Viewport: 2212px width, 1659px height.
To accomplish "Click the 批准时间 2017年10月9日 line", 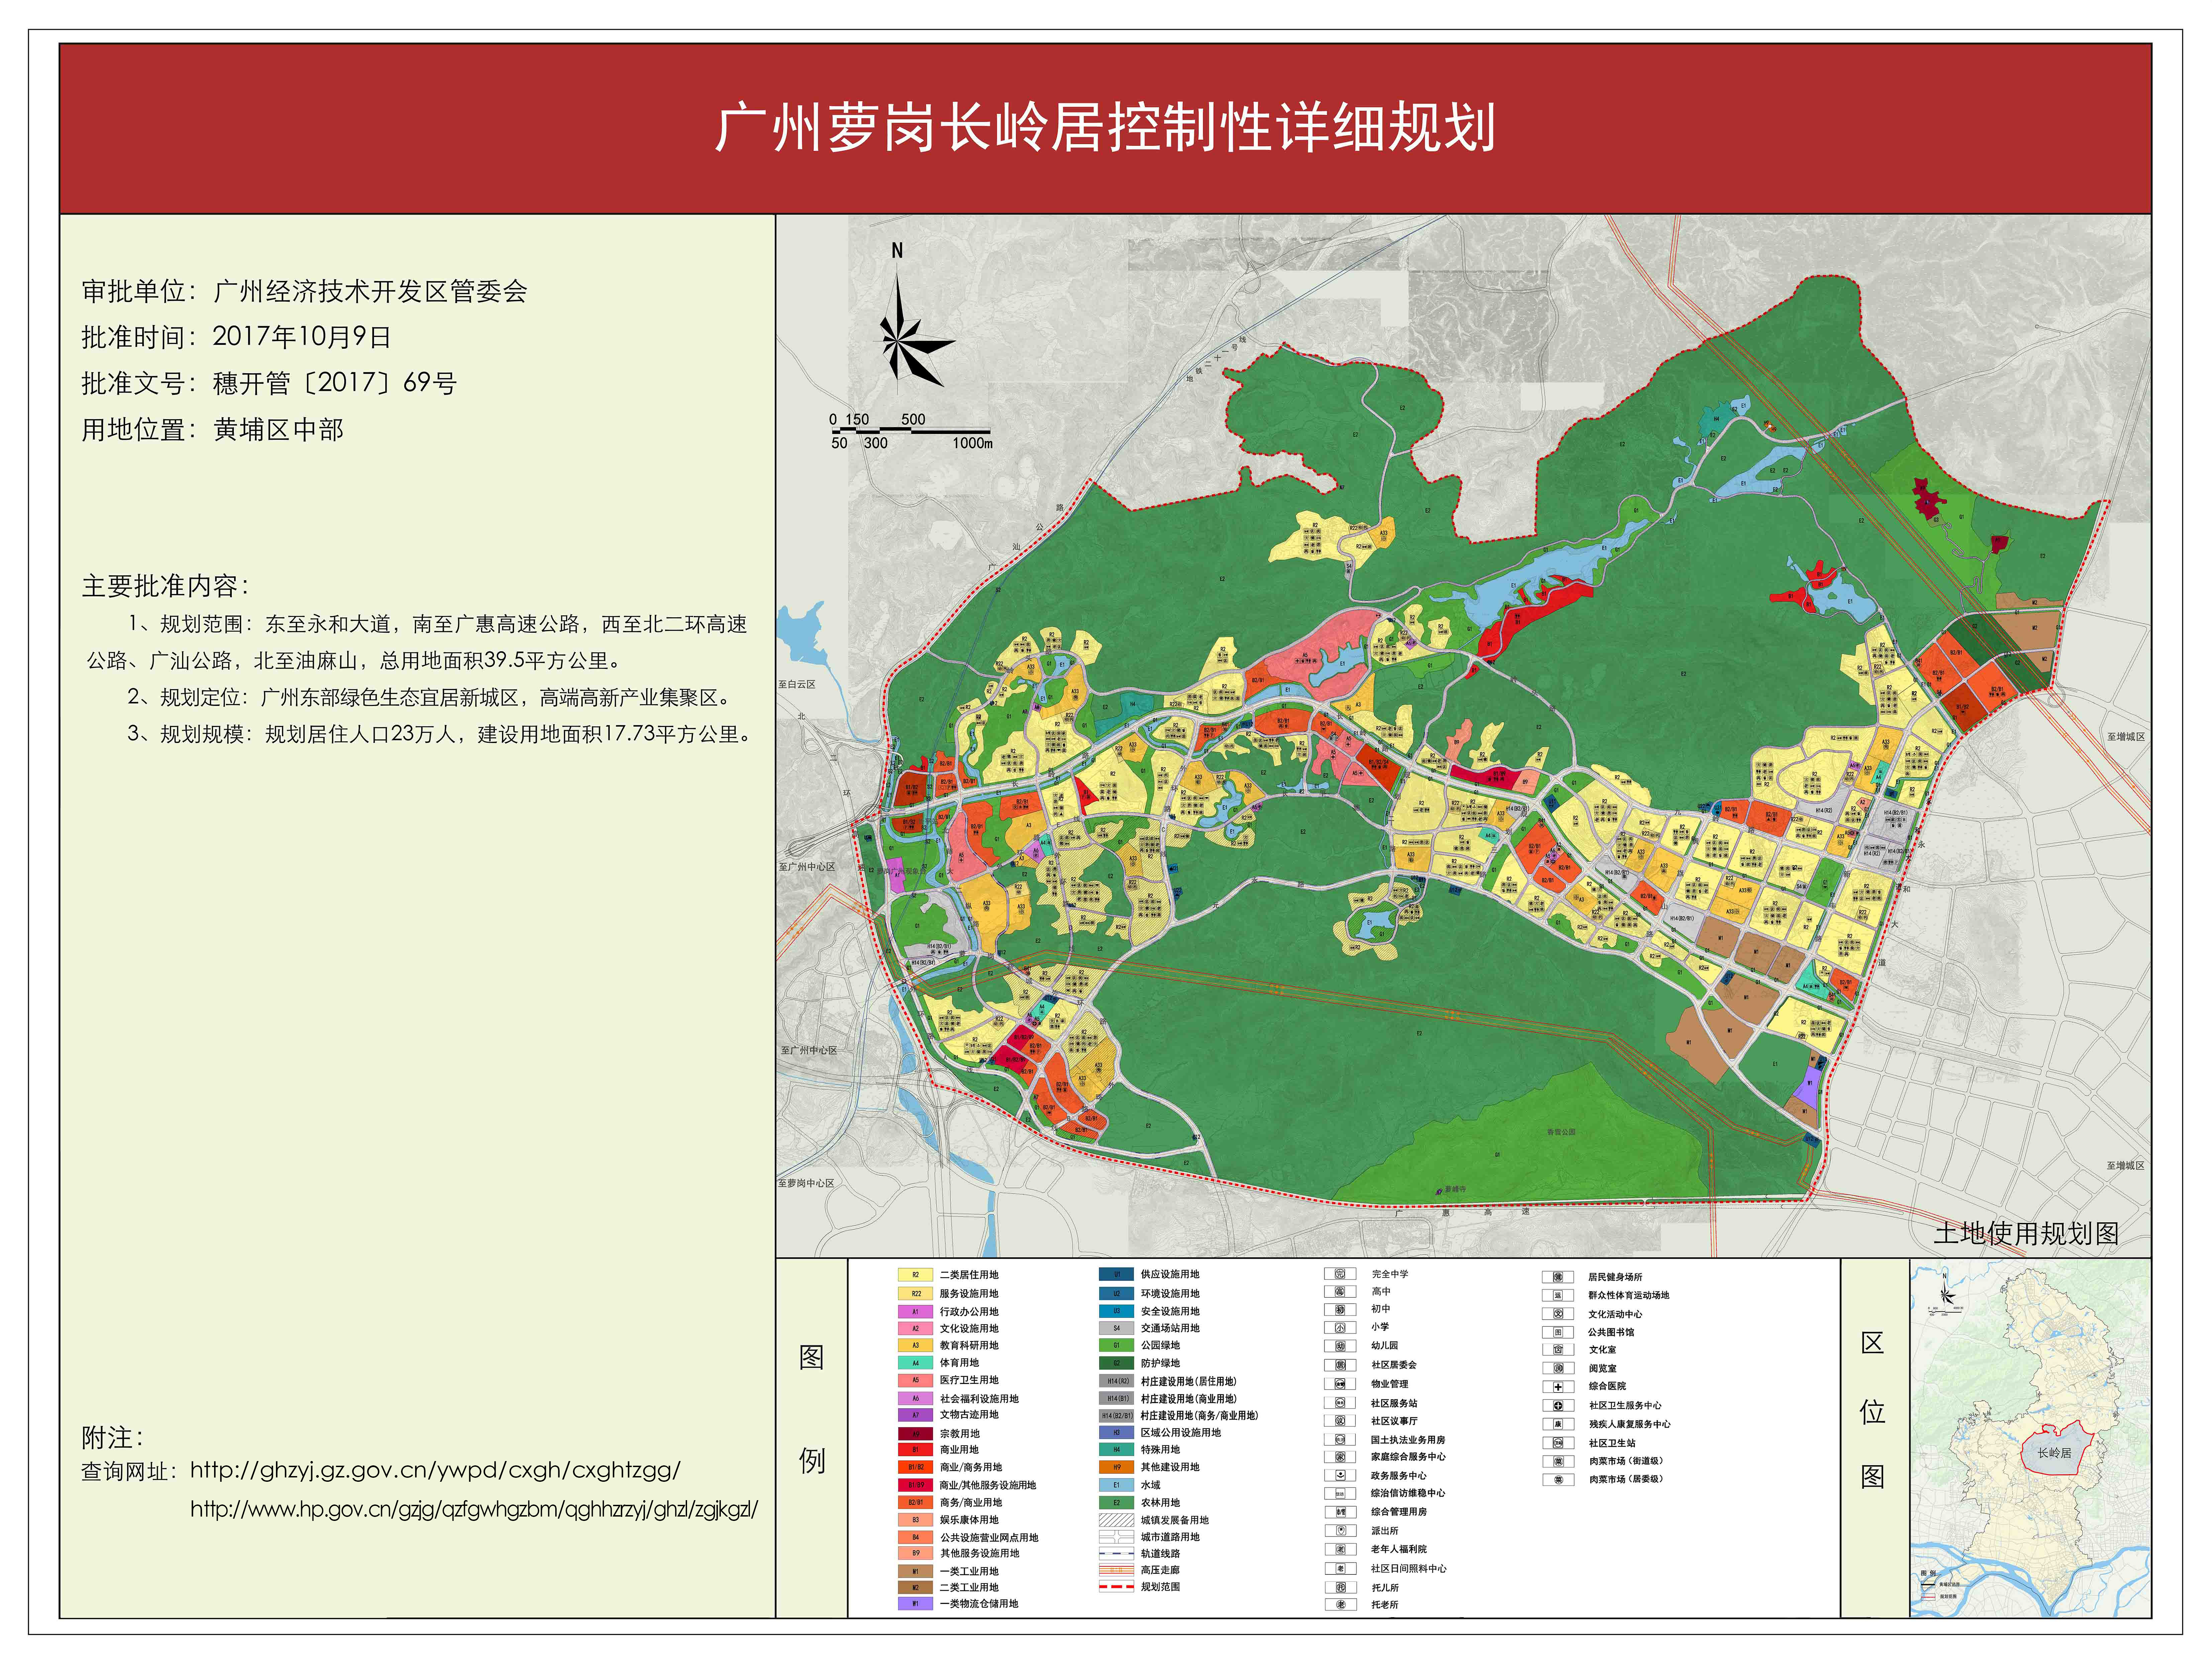I will 236,337.
